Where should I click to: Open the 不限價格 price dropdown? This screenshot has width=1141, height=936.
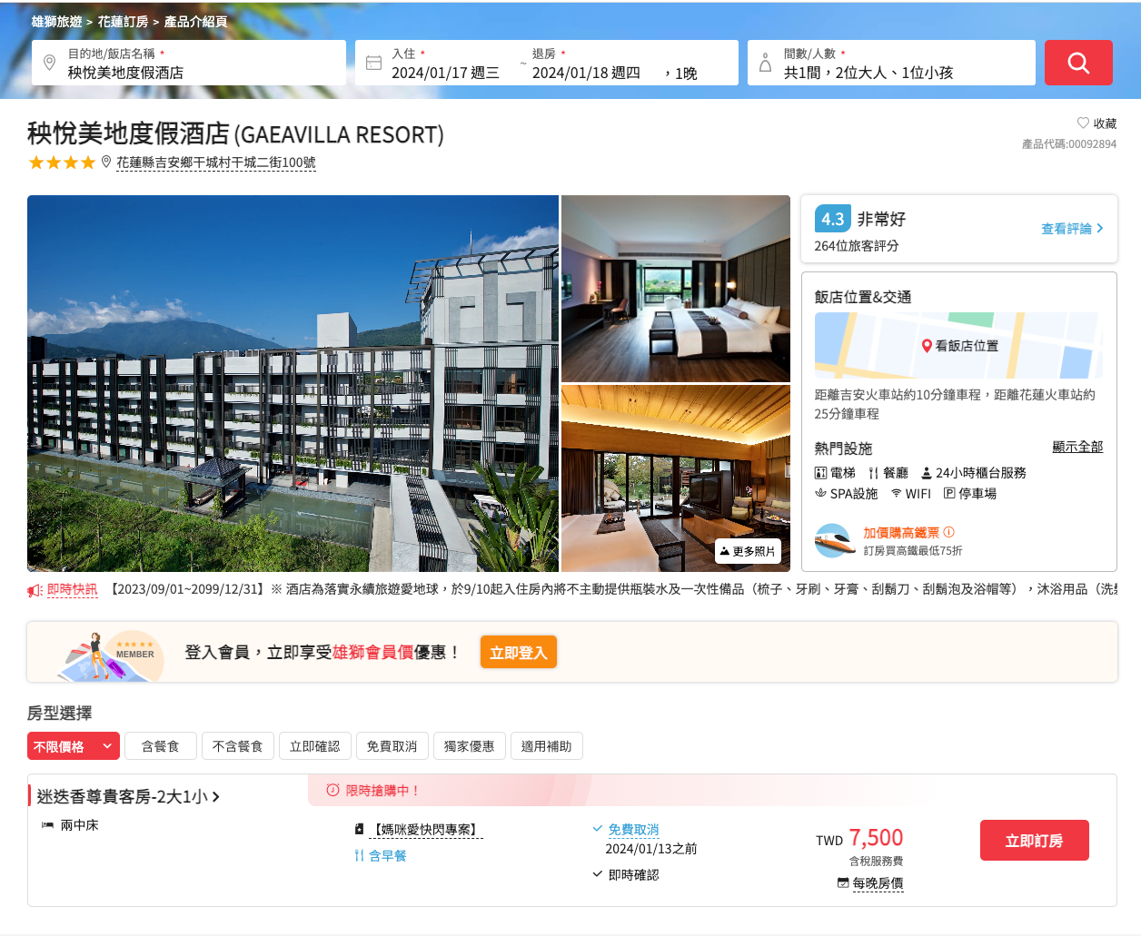[x=73, y=745]
